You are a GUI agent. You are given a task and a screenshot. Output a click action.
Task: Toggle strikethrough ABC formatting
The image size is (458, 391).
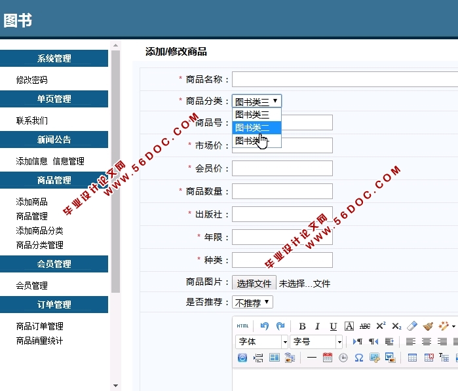(365, 326)
